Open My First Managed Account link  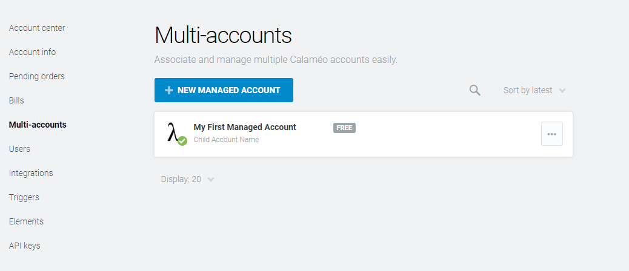tap(245, 127)
